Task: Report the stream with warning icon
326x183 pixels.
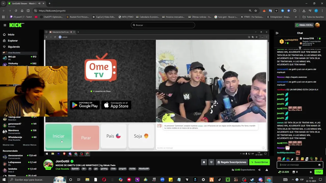Action: click(x=267, y=170)
